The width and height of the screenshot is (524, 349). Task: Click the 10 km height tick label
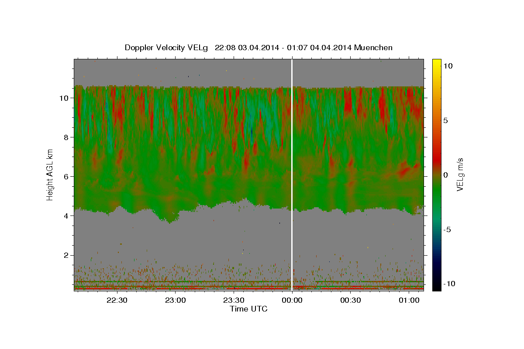click(64, 98)
